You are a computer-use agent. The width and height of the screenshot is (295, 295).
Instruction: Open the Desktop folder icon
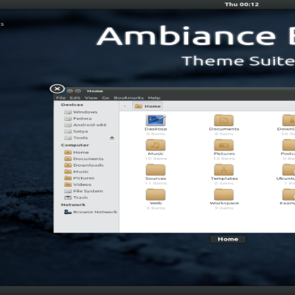click(x=156, y=120)
